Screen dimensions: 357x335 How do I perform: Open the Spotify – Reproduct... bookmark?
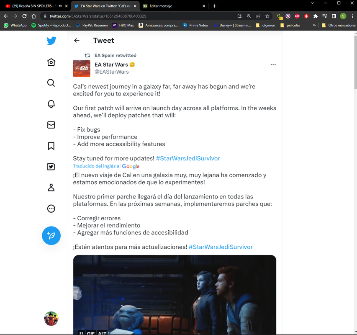tap(51, 25)
